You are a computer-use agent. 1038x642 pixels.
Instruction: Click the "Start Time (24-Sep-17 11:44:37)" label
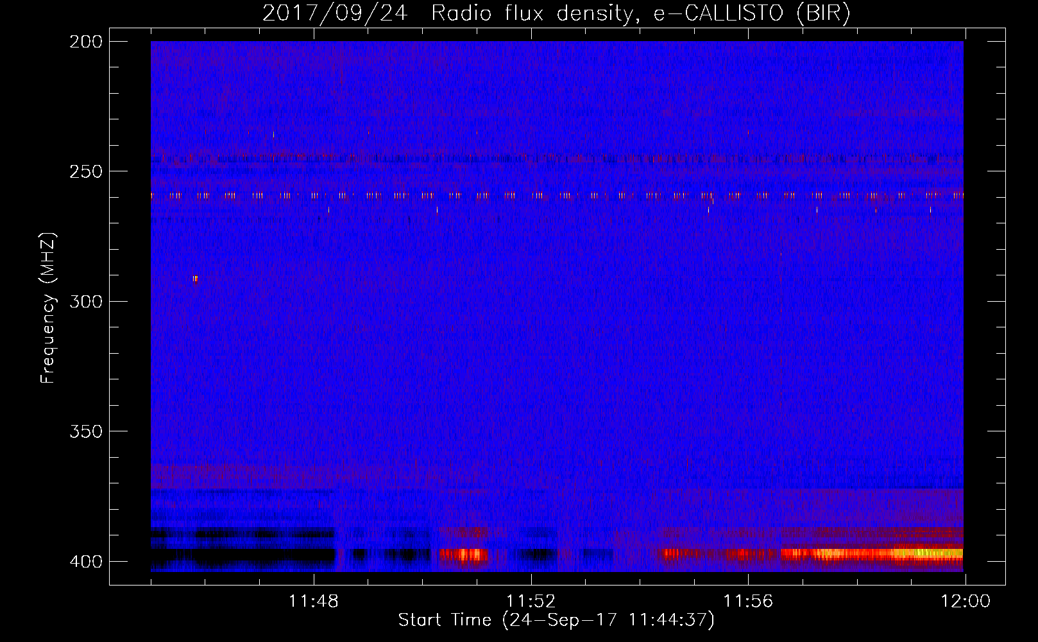[556, 620]
